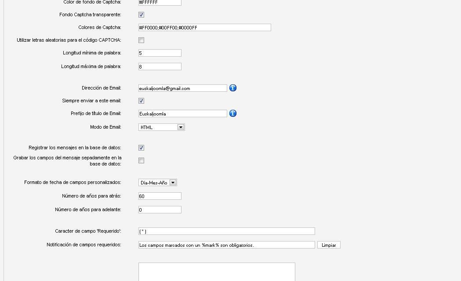Click the 'Fondo Captcha transparente:' label
The height and width of the screenshot is (281, 461).
tap(90, 14)
